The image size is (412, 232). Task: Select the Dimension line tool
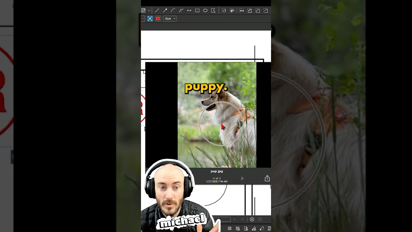(x=189, y=11)
